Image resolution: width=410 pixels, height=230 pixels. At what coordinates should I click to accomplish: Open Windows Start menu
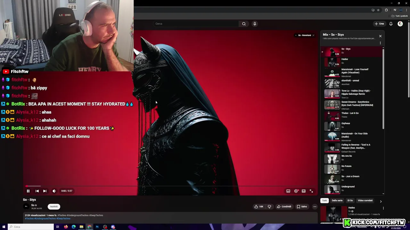pyautogui.click(x=3, y=227)
